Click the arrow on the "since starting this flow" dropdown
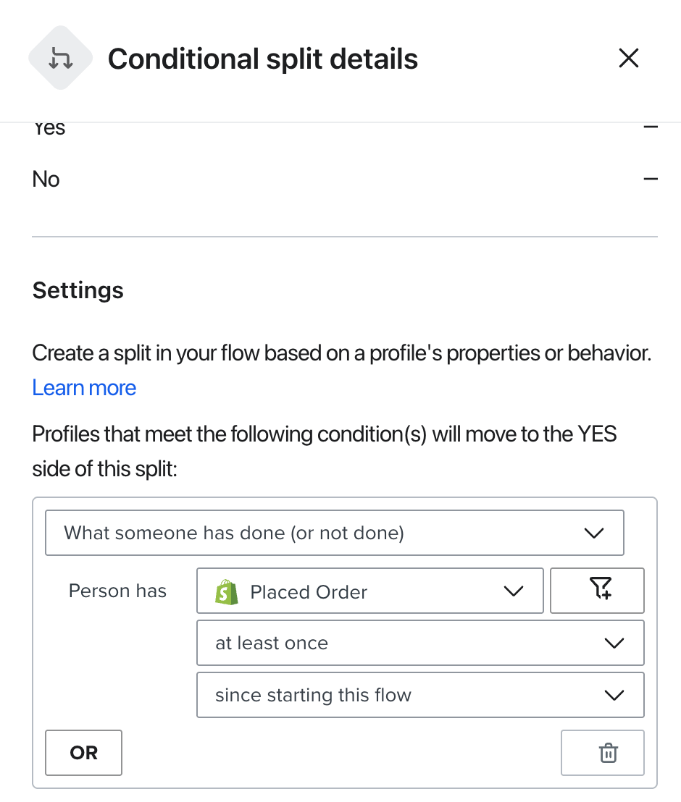Screen dimensions: 681x802 [x=614, y=695]
